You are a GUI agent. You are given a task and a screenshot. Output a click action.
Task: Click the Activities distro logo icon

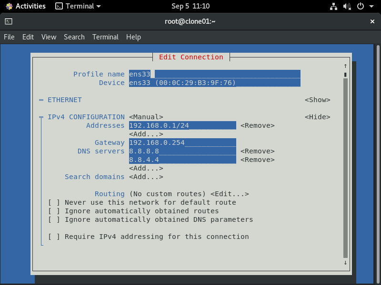coord(9,6)
